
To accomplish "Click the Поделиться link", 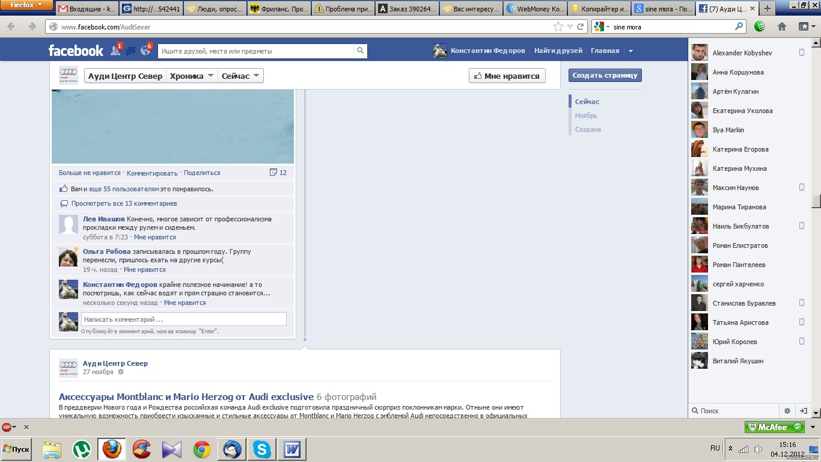I will coord(202,173).
